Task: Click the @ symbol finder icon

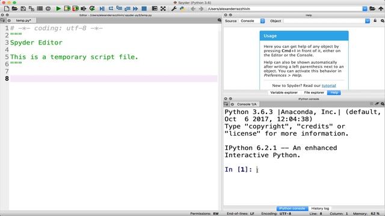Action: (x=48, y=9)
